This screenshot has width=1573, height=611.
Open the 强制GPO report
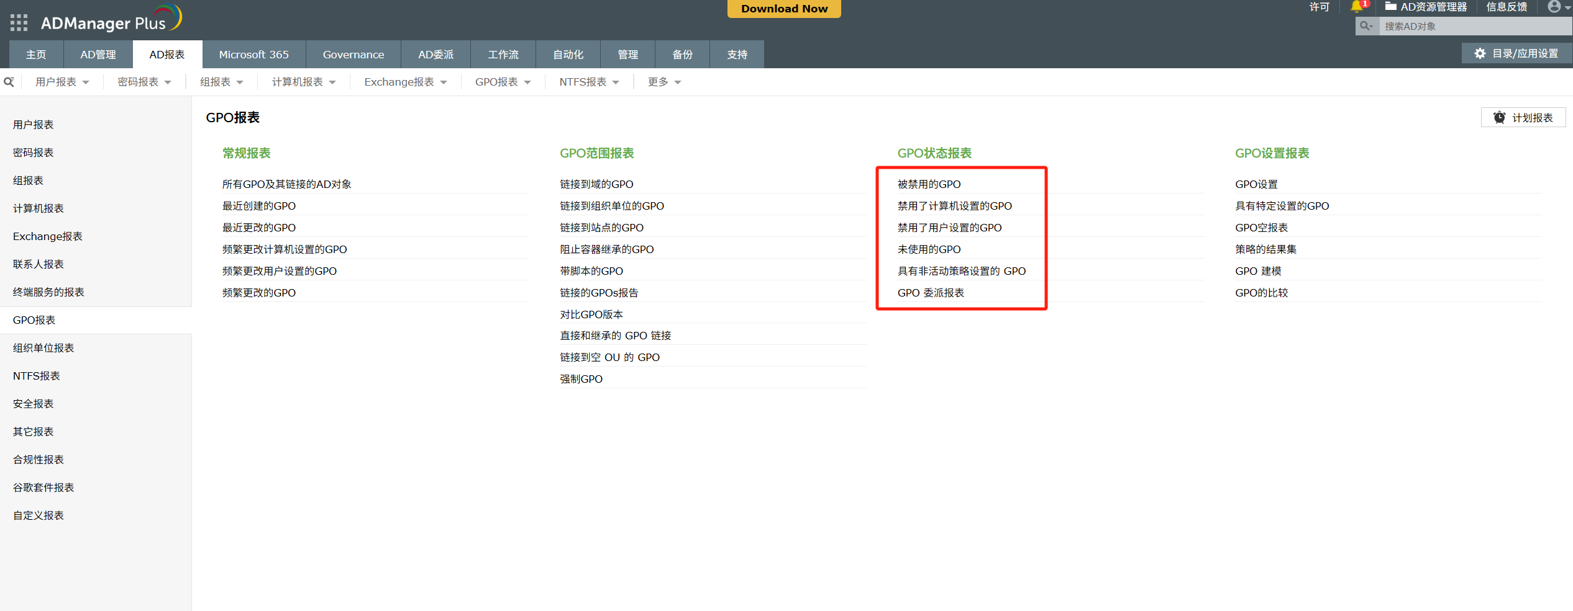point(581,379)
